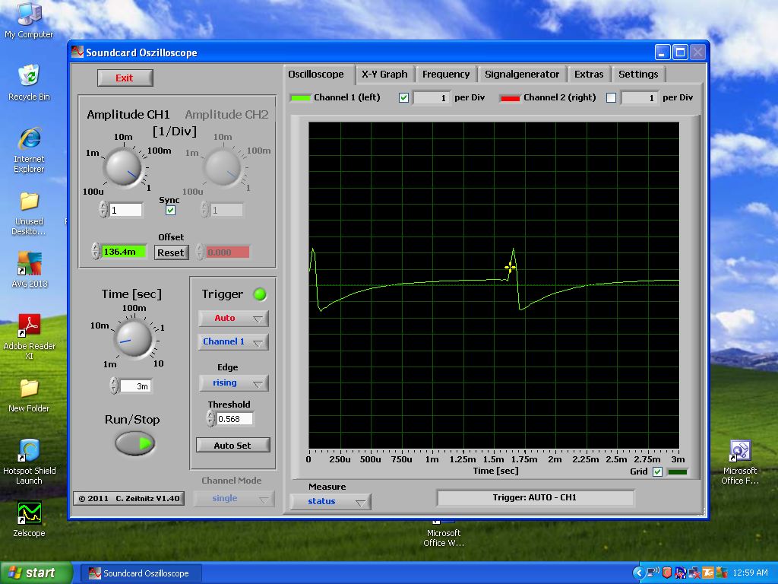Click the yellow trigger cursor on waveform

[511, 267]
